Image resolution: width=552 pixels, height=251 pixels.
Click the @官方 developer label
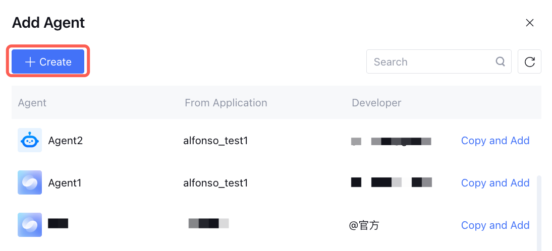click(364, 225)
